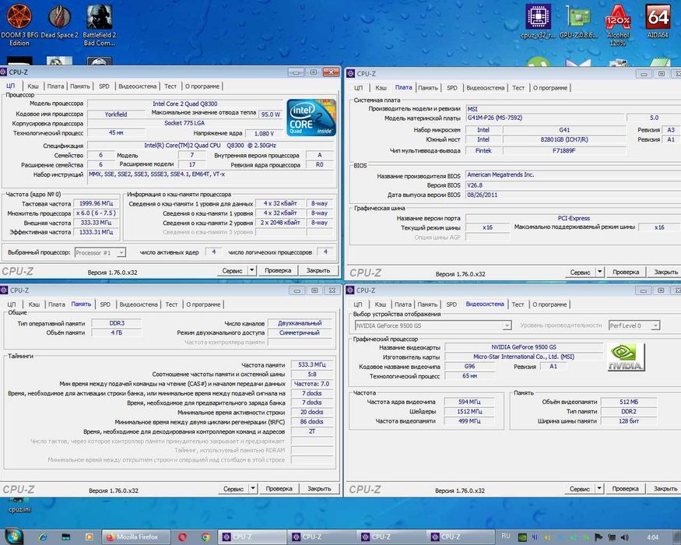Click the Yorkfield code name value

point(116,114)
